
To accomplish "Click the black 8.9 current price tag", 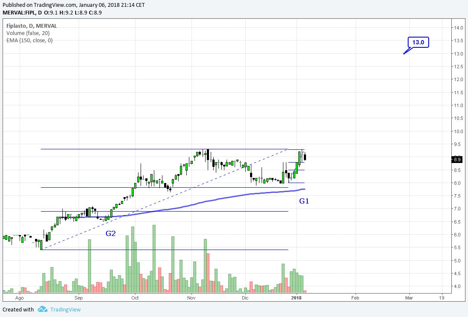I will point(457,160).
